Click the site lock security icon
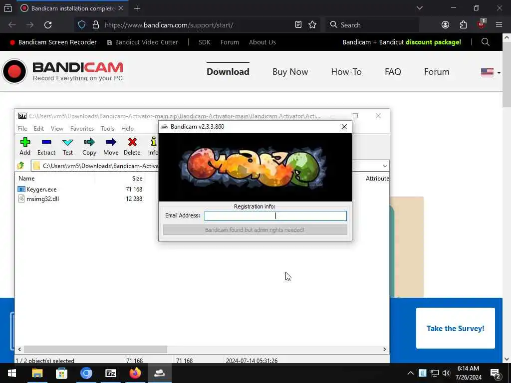The width and height of the screenshot is (511, 383). (95, 25)
